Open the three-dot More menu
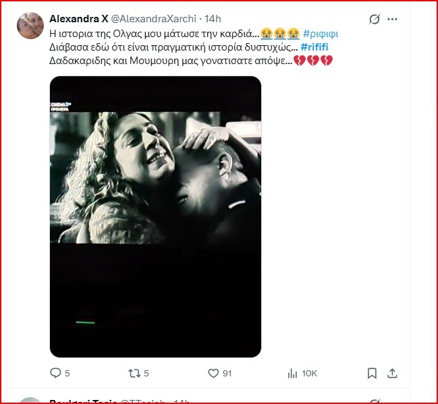Image resolution: width=438 pixels, height=404 pixels. 393,20
